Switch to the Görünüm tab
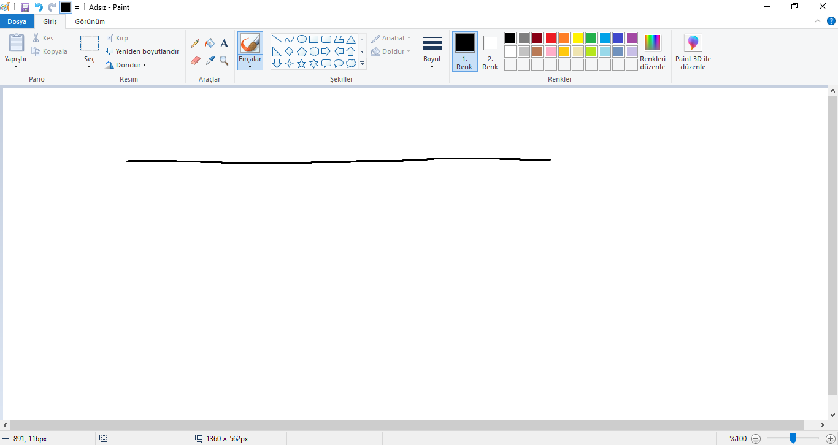838x445 pixels. coord(90,21)
